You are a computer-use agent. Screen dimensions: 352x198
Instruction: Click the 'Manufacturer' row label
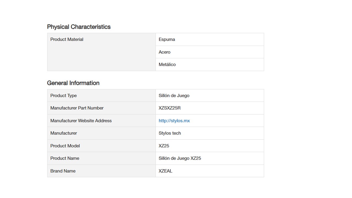(64, 133)
